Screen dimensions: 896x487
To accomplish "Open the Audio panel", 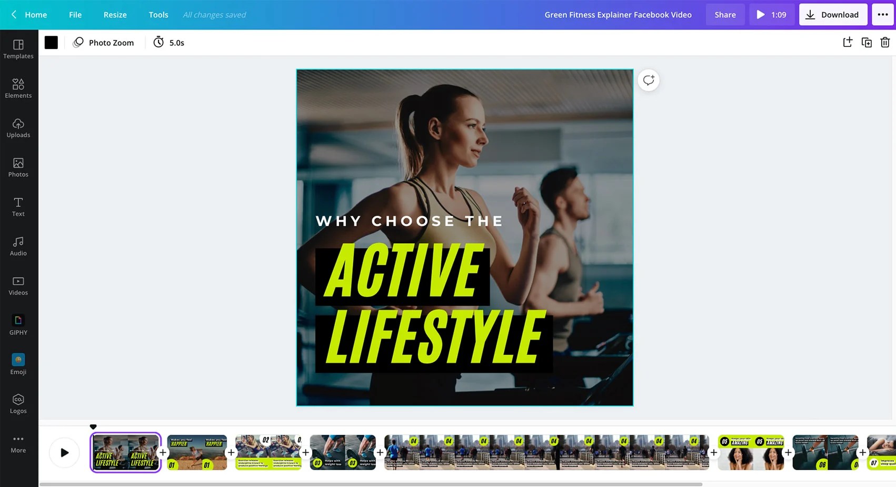I will tap(18, 246).
